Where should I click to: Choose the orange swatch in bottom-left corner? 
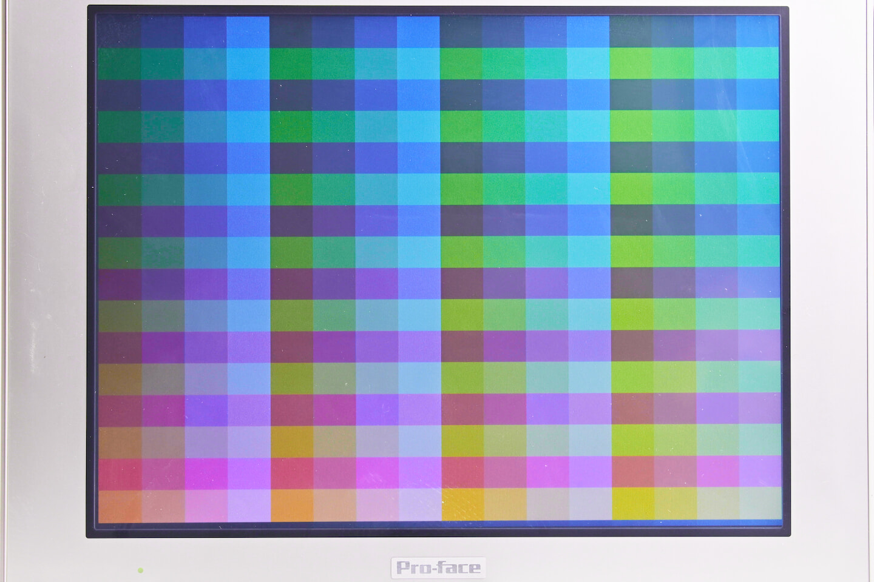coord(120,506)
